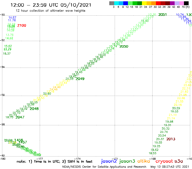Select the yellow swatch in the height legend

click(144, 3)
